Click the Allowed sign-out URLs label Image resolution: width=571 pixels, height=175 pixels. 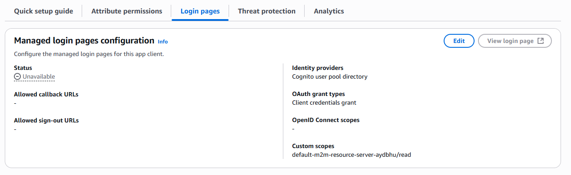tap(46, 120)
